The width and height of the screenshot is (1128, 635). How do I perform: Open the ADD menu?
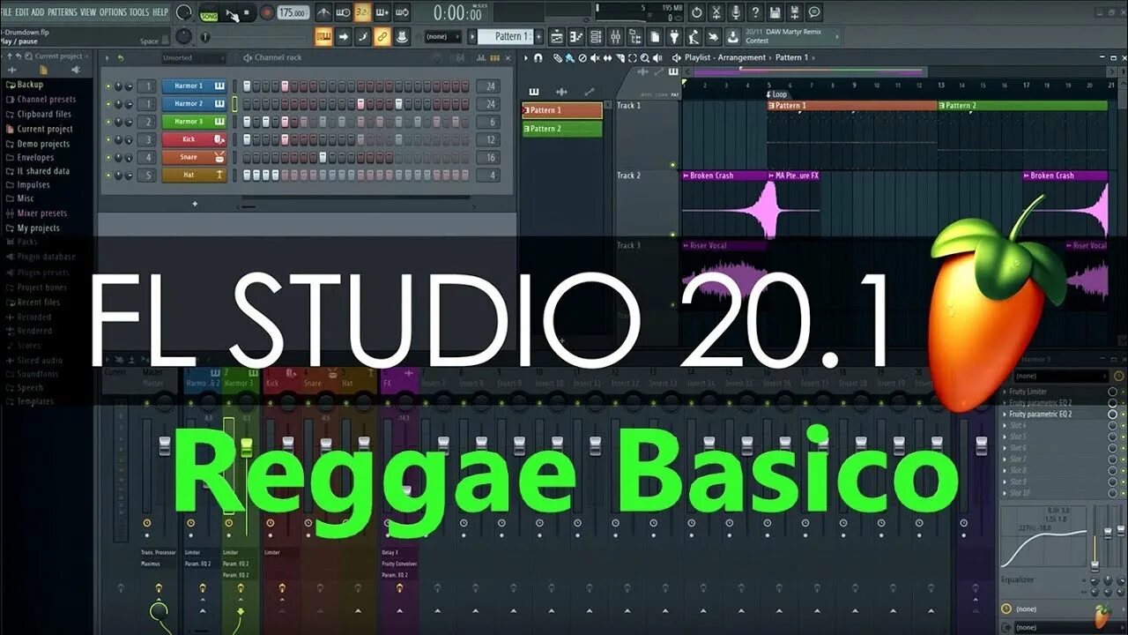pyautogui.click(x=39, y=12)
